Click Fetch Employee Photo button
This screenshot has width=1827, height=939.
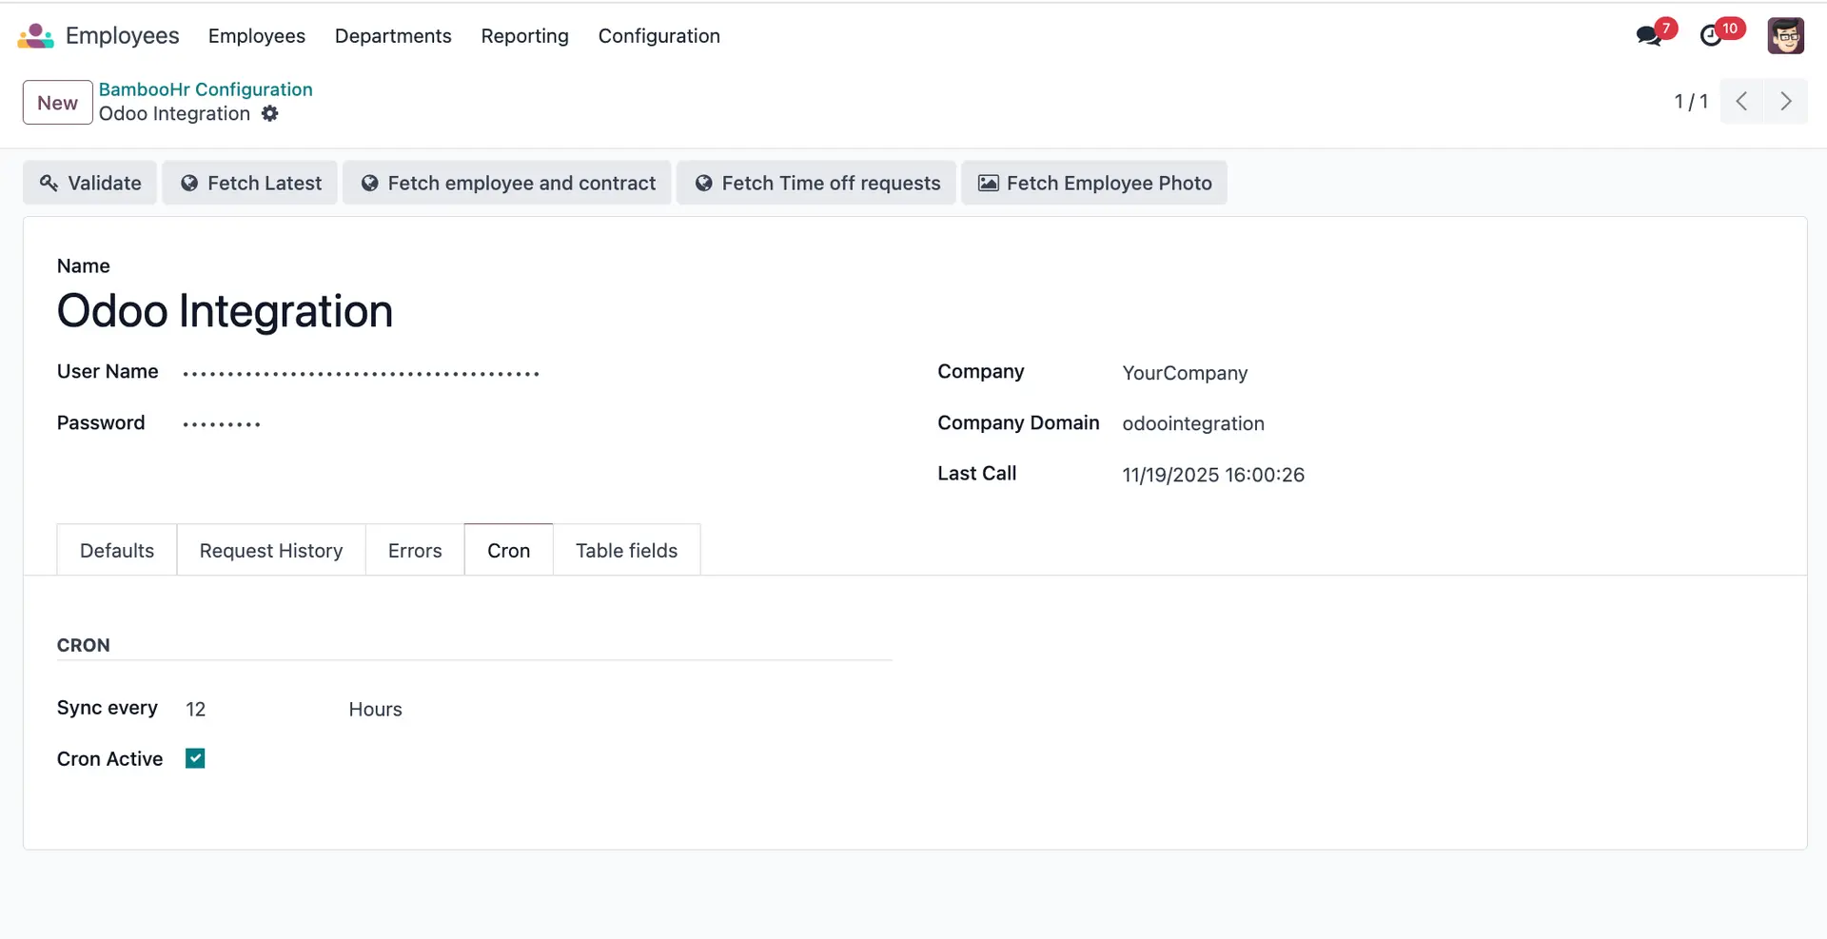(1094, 184)
